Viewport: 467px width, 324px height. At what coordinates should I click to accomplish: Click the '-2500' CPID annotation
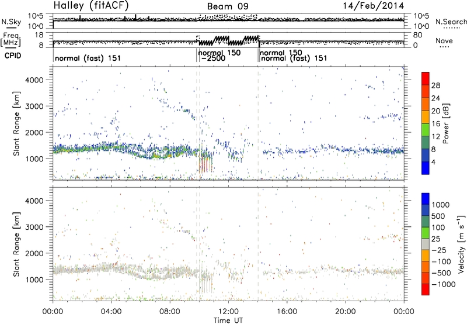[x=213, y=58]
